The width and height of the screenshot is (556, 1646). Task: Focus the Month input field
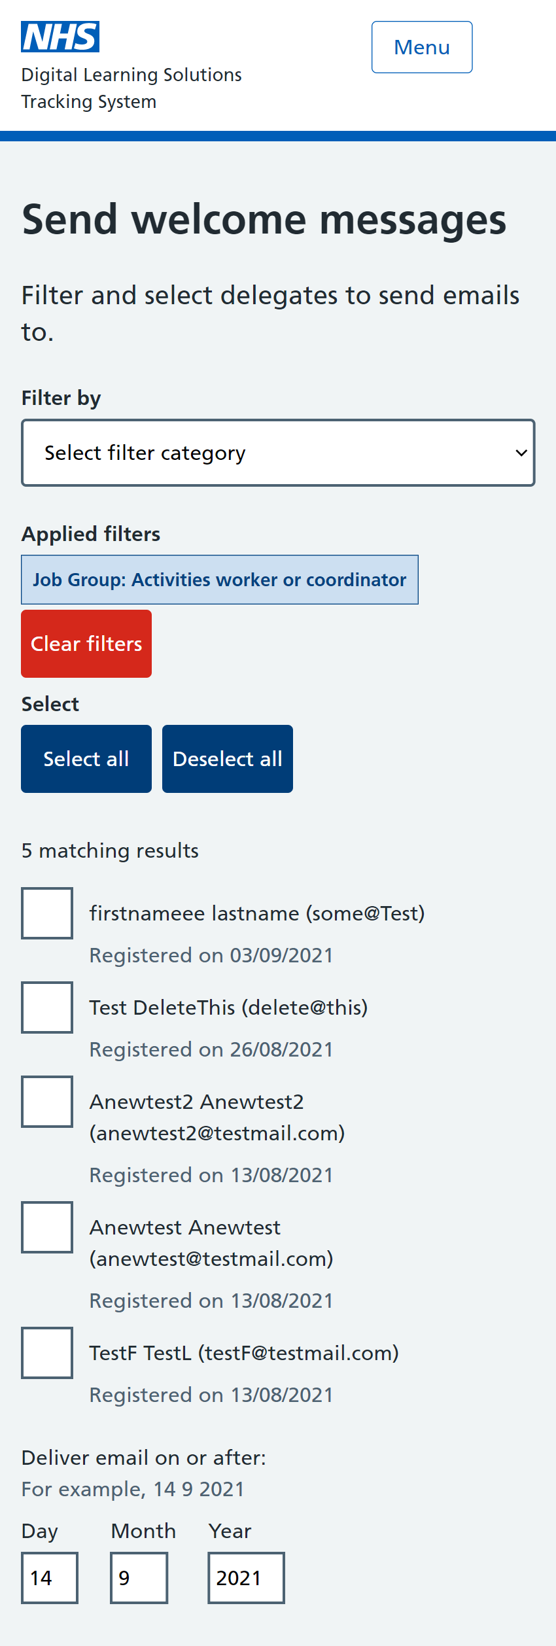click(x=139, y=1578)
